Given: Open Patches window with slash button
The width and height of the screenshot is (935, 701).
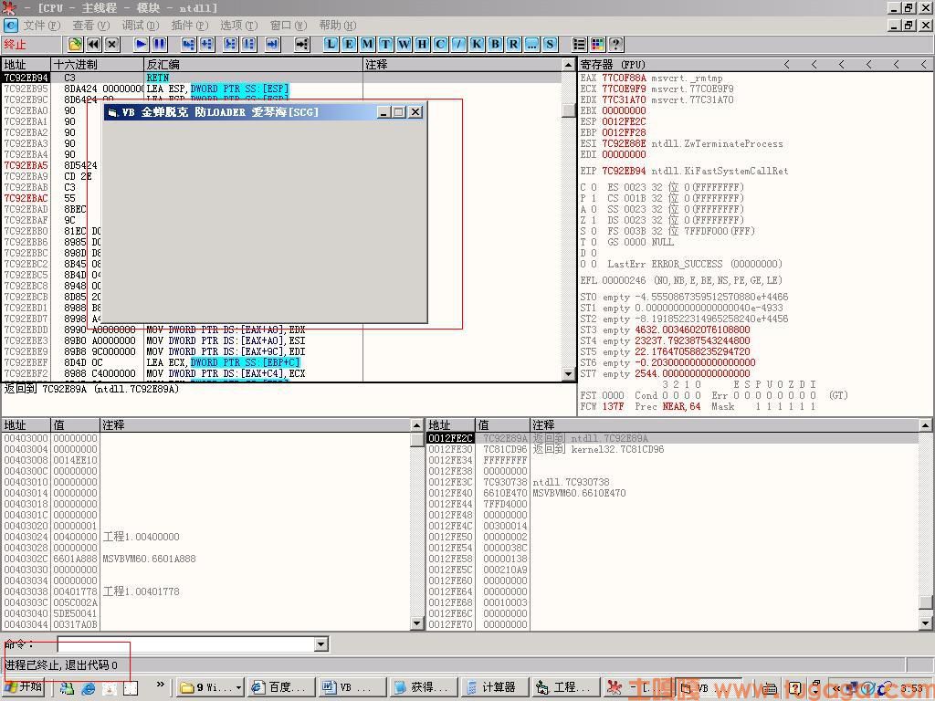Looking at the screenshot, I should [459, 44].
